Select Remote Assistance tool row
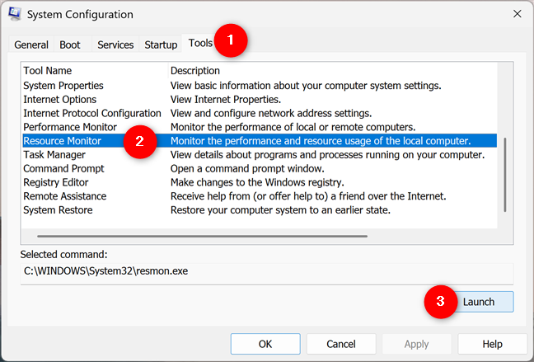The height and width of the screenshot is (362, 534). (x=260, y=196)
